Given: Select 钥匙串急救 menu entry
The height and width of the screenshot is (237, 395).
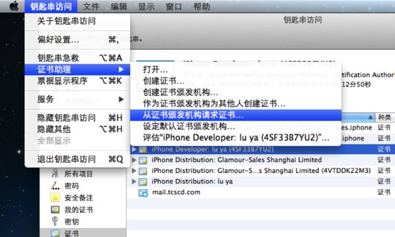Looking at the screenshot, I should [77, 58].
